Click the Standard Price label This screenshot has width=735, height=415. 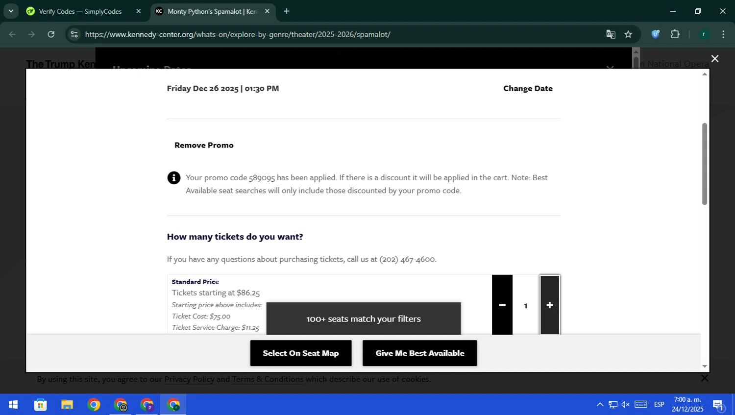pos(195,282)
